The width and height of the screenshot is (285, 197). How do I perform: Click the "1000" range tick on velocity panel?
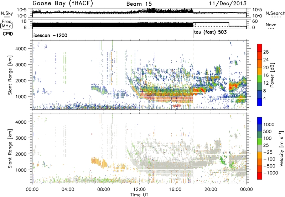(21, 170)
